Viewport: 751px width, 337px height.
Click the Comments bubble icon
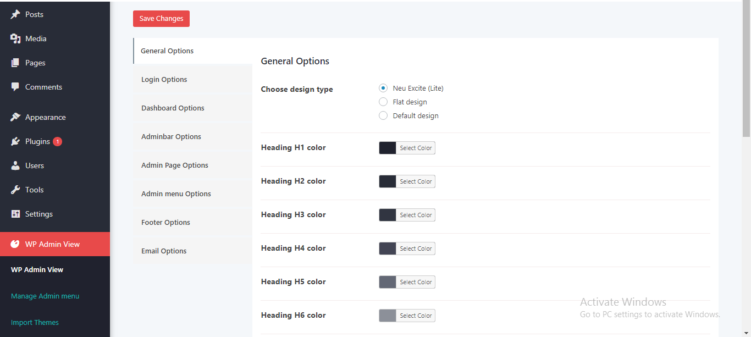15,87
